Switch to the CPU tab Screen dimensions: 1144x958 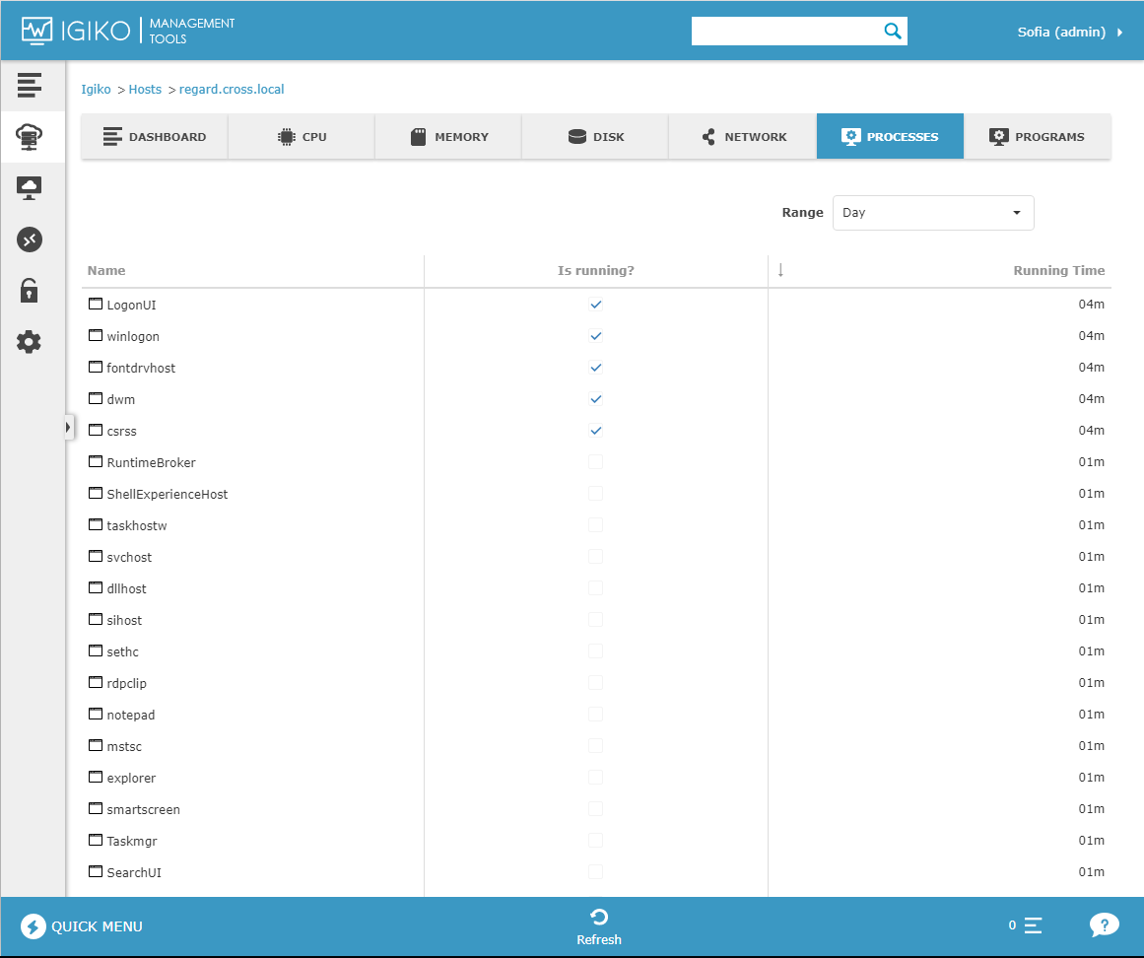point(302,137)
